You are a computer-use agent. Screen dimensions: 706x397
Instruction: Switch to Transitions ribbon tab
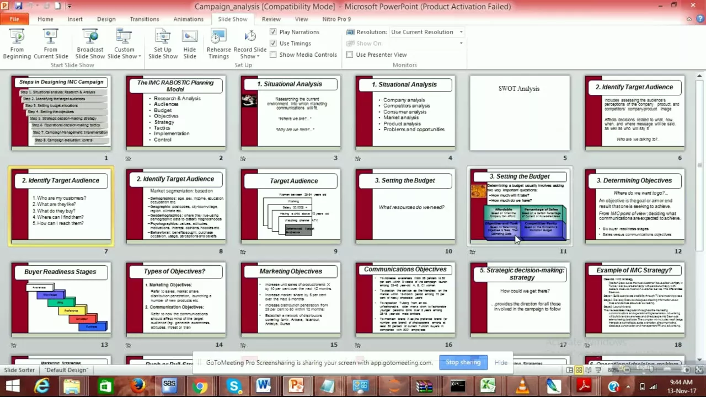click(x=145, y=19)
